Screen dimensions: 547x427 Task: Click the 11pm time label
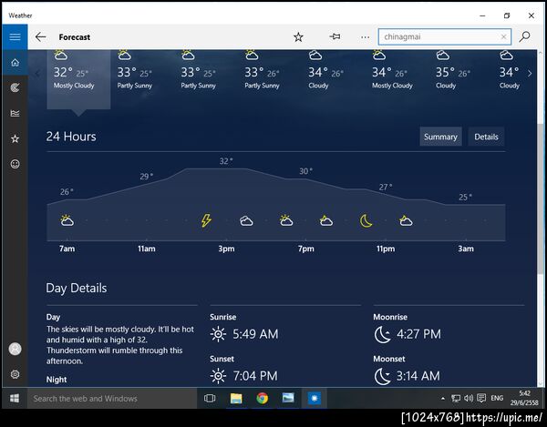tap(386, 249)
